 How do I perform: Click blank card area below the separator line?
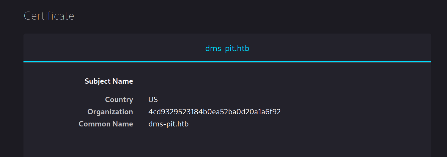pyautogui.click(x=227, y=151)
